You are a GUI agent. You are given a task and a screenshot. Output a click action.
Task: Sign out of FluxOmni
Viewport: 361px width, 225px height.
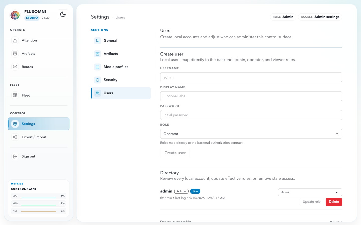39,156
